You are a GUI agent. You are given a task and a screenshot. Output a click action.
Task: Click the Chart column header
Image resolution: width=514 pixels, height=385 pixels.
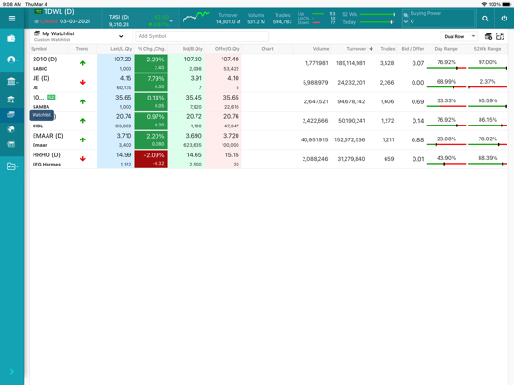point(267,49)
